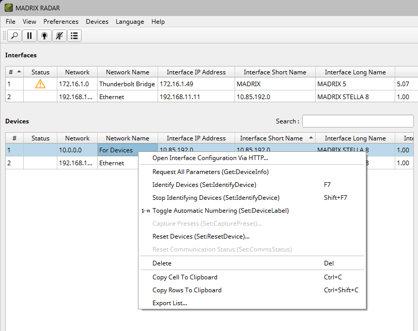Click the MADRIX RADAR app logo icon
This screenshot has height=331, width=418.
[9, 8]
